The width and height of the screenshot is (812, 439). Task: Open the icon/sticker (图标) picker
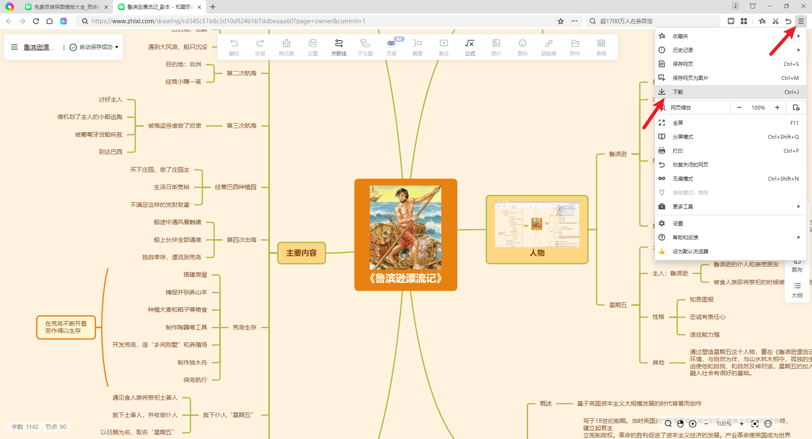pyautogui.click(x=523, y=47)
